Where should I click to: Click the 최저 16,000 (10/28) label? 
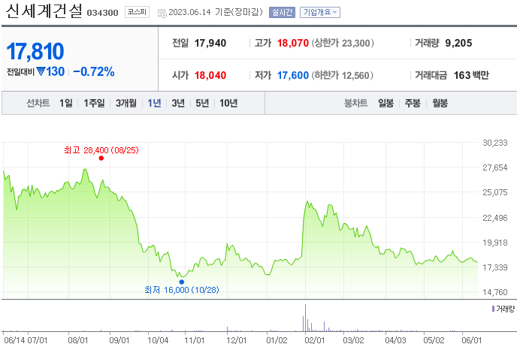182,290
